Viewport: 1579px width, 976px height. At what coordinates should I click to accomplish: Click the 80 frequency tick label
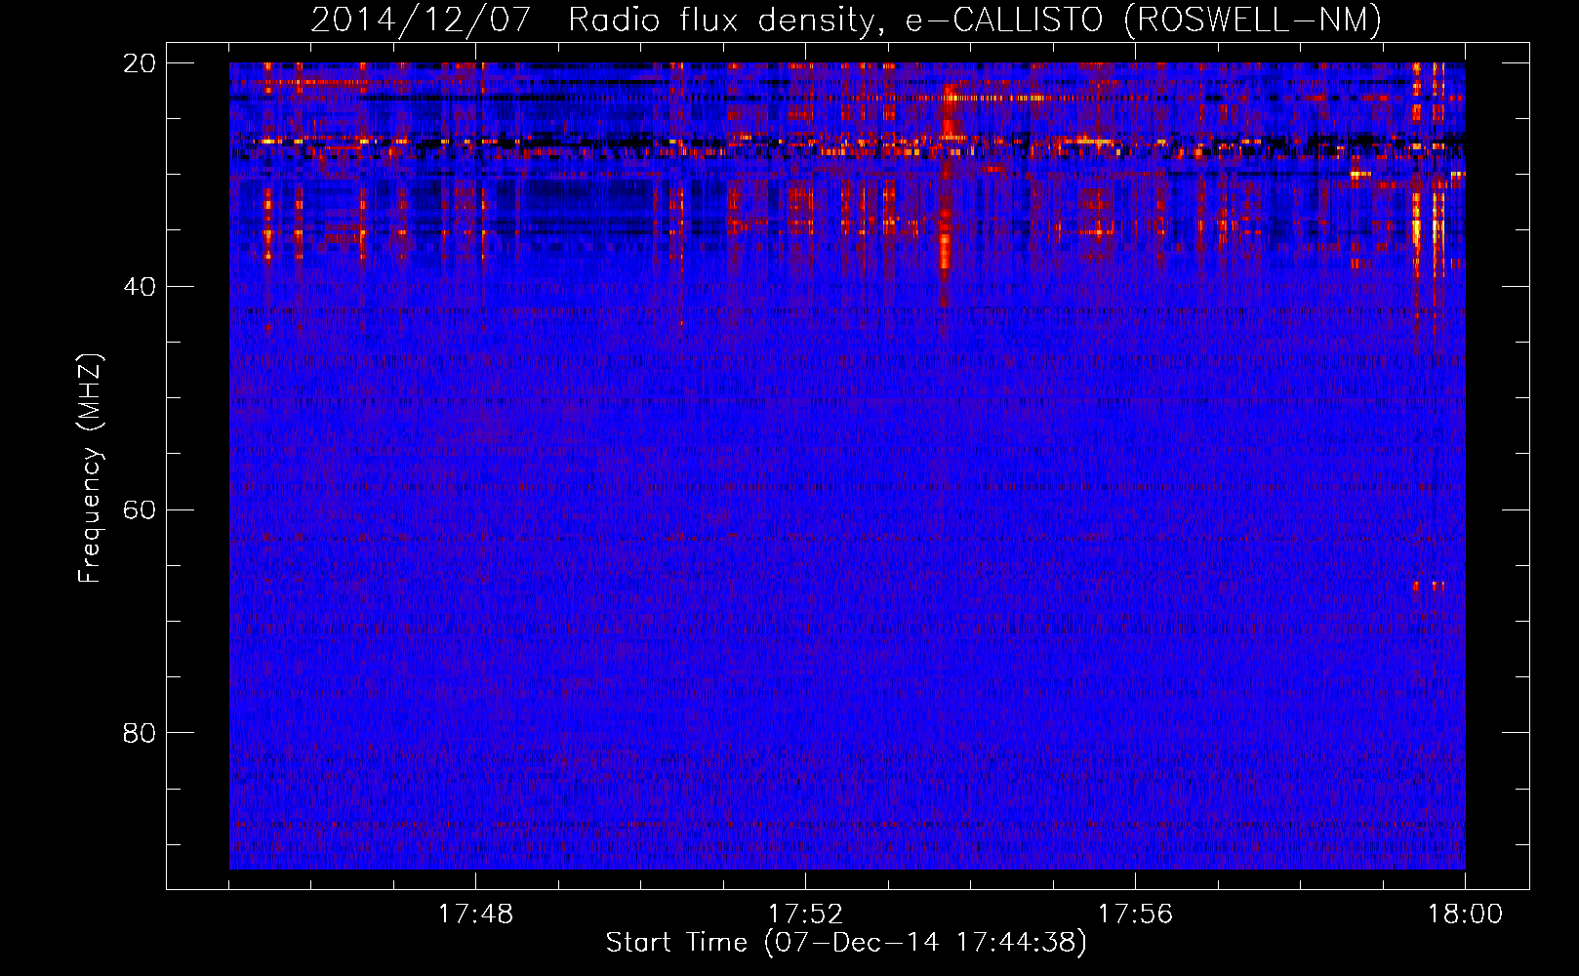pyautogui.click(x=140, y=733)
